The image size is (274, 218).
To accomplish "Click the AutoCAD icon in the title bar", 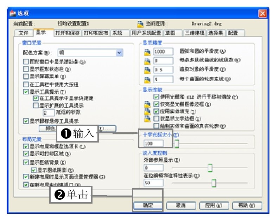I will point(12,13).
